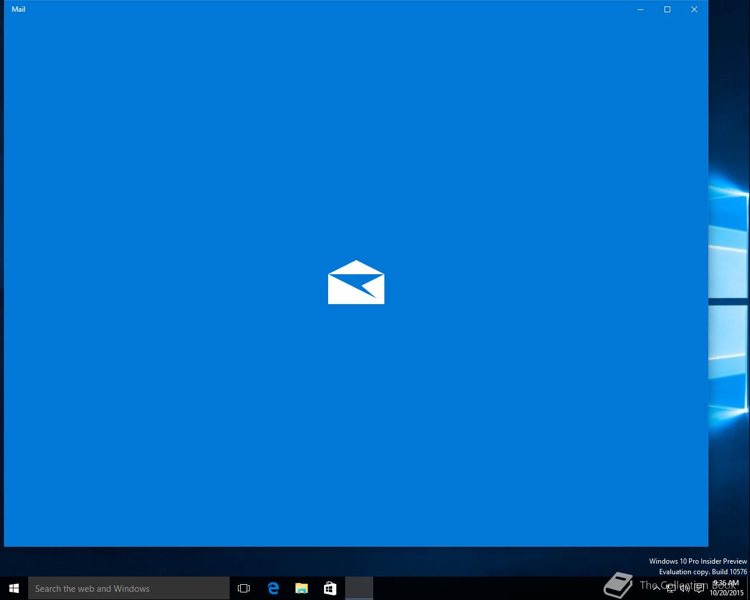Select the active Mail app taskbar button
The width and height of the screenshot is (750, 600).
359,588
